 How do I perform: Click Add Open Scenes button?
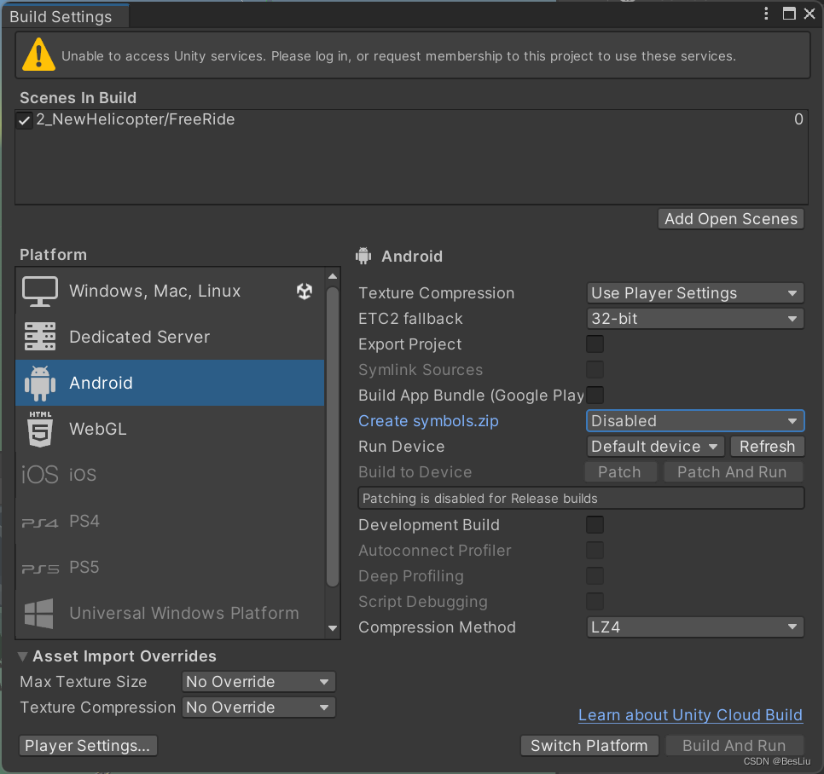(730, 219)
